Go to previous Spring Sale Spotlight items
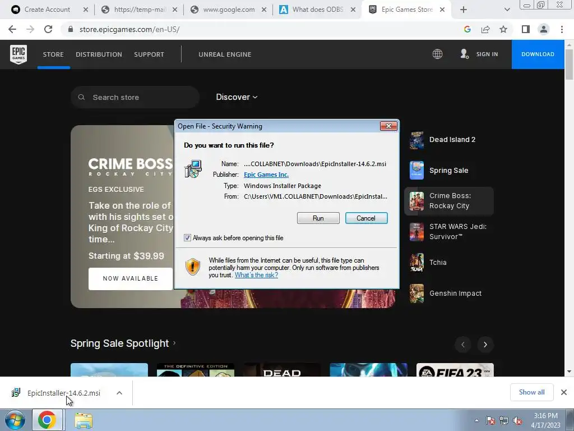This screenshot has height=431, width=574. (462, 345)
